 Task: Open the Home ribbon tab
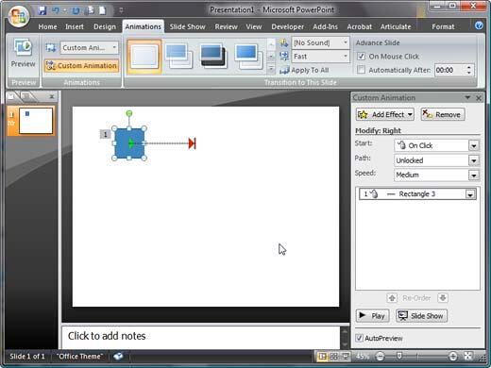pos(47,26)
